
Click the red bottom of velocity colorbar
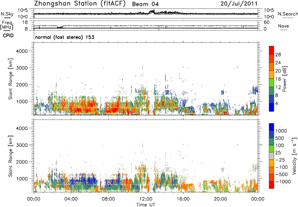[272, 185]
